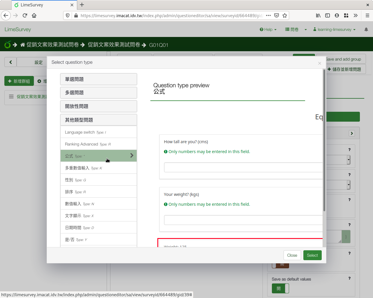The height and width of the screenshot is (298, 373).
Task: Click the home icon in the breadcrumb
Action: (23, 45)
